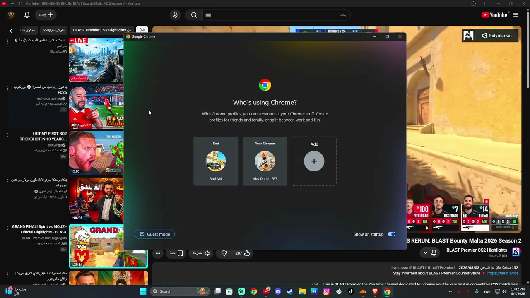530x298 pixels.
Task: Click the YouTube search magnifier icon
Action: pyautogui.click(x=194, y=15)
